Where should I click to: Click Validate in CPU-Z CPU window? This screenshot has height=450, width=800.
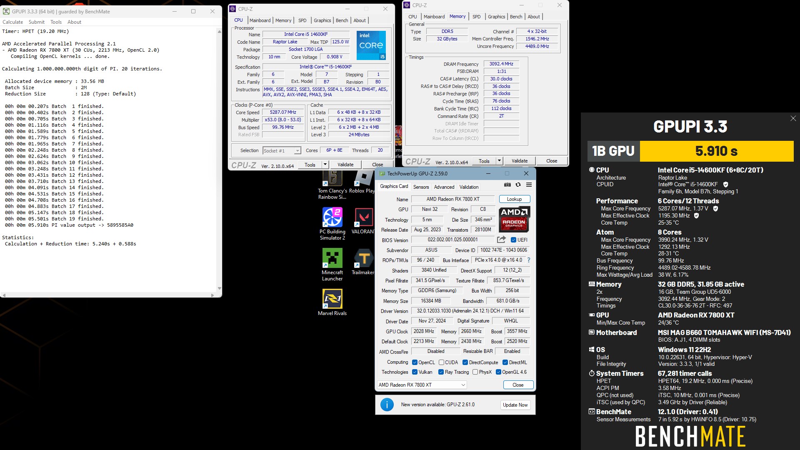point(345,165)
